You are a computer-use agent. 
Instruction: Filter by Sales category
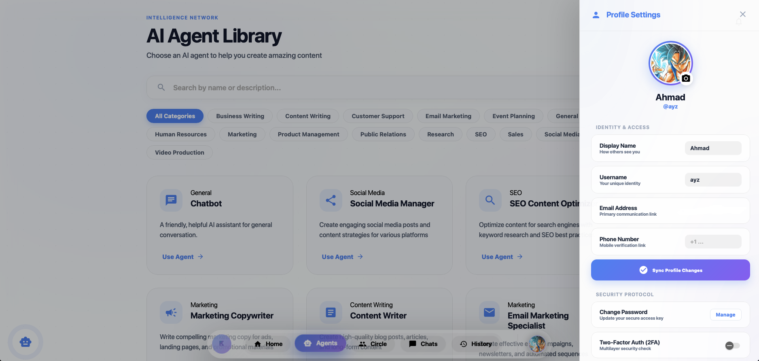[x=515, y=134]
